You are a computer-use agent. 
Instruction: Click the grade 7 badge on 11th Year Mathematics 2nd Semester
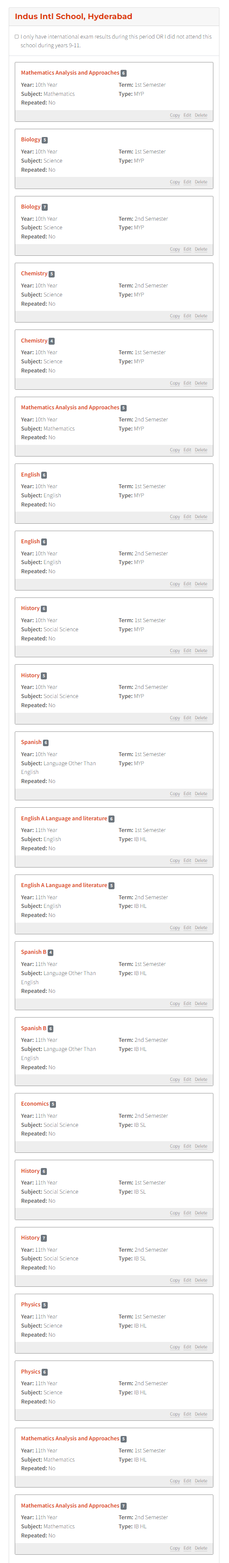[x=123, y=1505]
